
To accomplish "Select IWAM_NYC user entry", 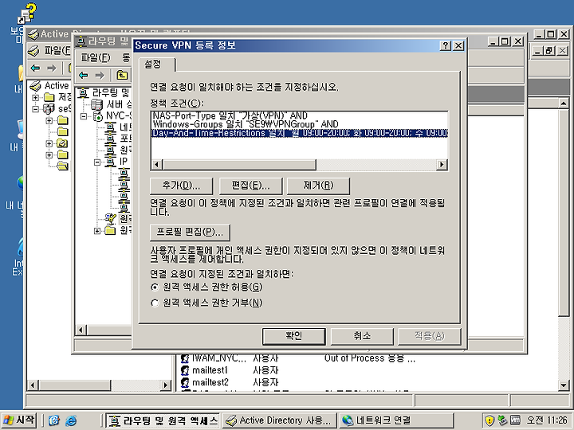I will (x=219, y=358).
